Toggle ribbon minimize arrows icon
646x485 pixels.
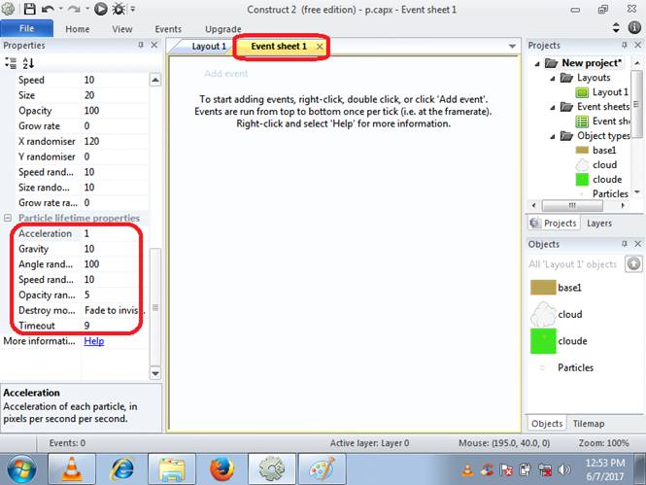pyautogui.click(x=616, y=28)
